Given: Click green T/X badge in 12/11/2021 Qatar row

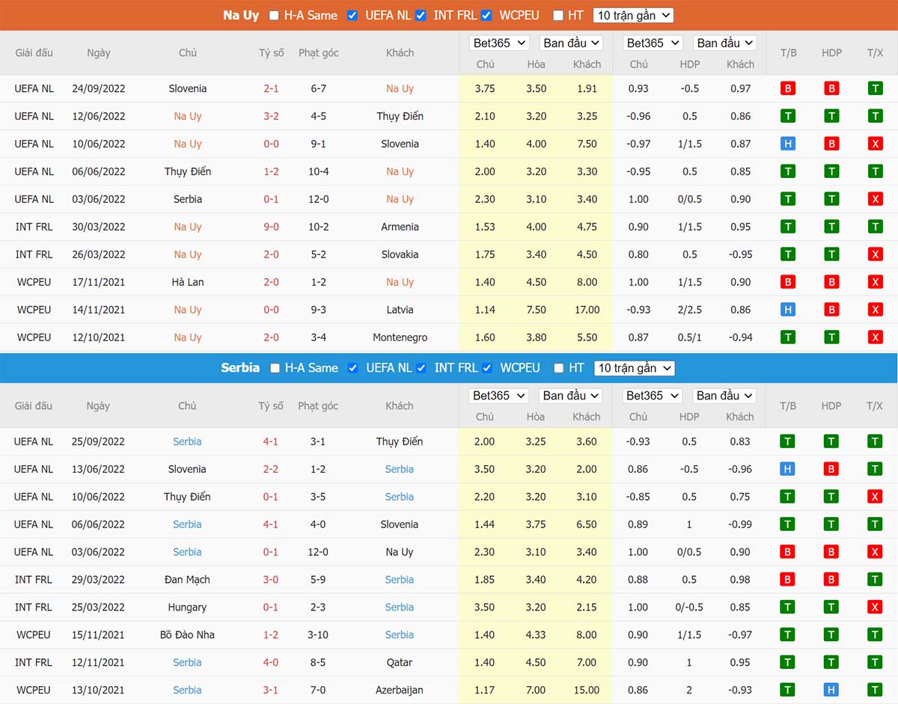Looking at the screenshot, I should click(875, 662).
